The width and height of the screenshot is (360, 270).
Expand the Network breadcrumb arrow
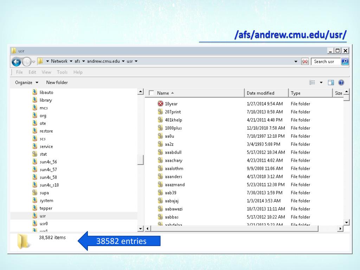coord(71,61)
